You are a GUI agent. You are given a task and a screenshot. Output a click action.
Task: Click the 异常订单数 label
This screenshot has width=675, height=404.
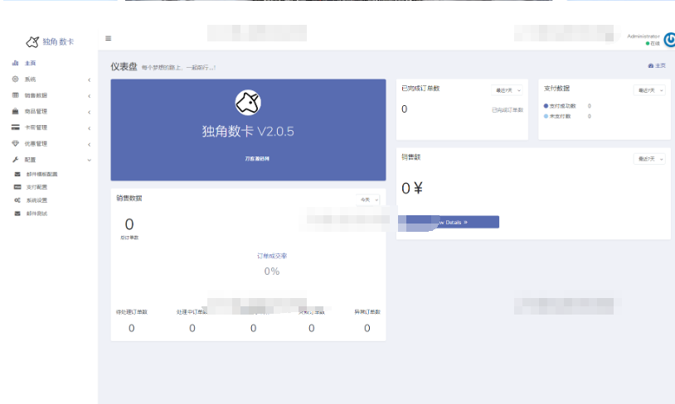(x=367, y=311)
